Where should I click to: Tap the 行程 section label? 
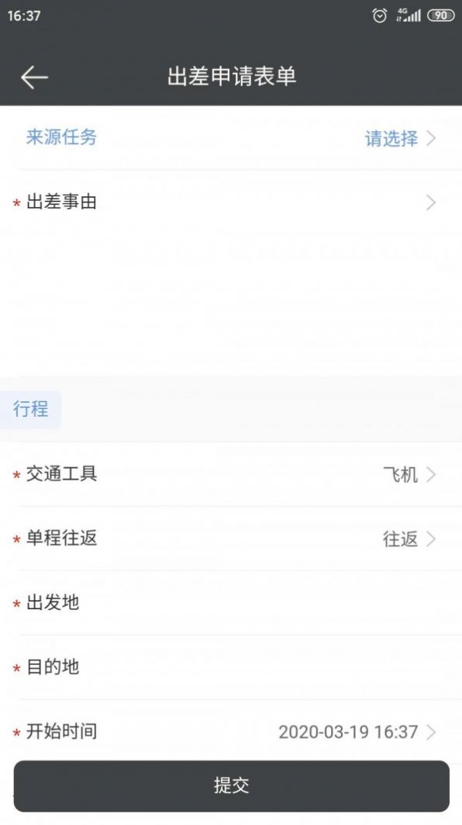[x=30, y=409]
